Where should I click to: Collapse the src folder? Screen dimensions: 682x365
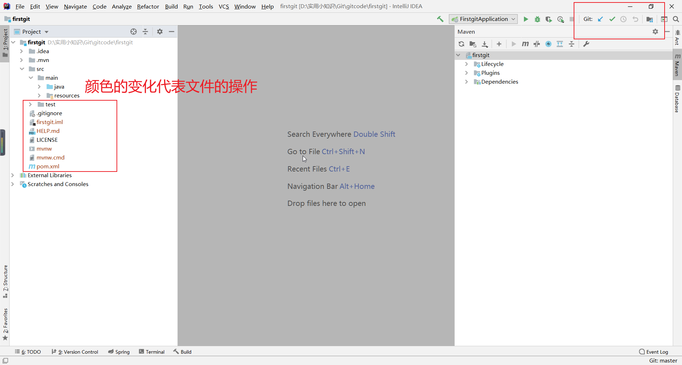(x=22, y=69)
